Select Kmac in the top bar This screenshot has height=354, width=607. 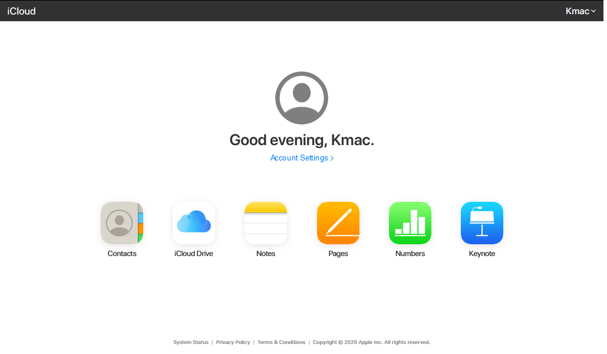(577, 11)
